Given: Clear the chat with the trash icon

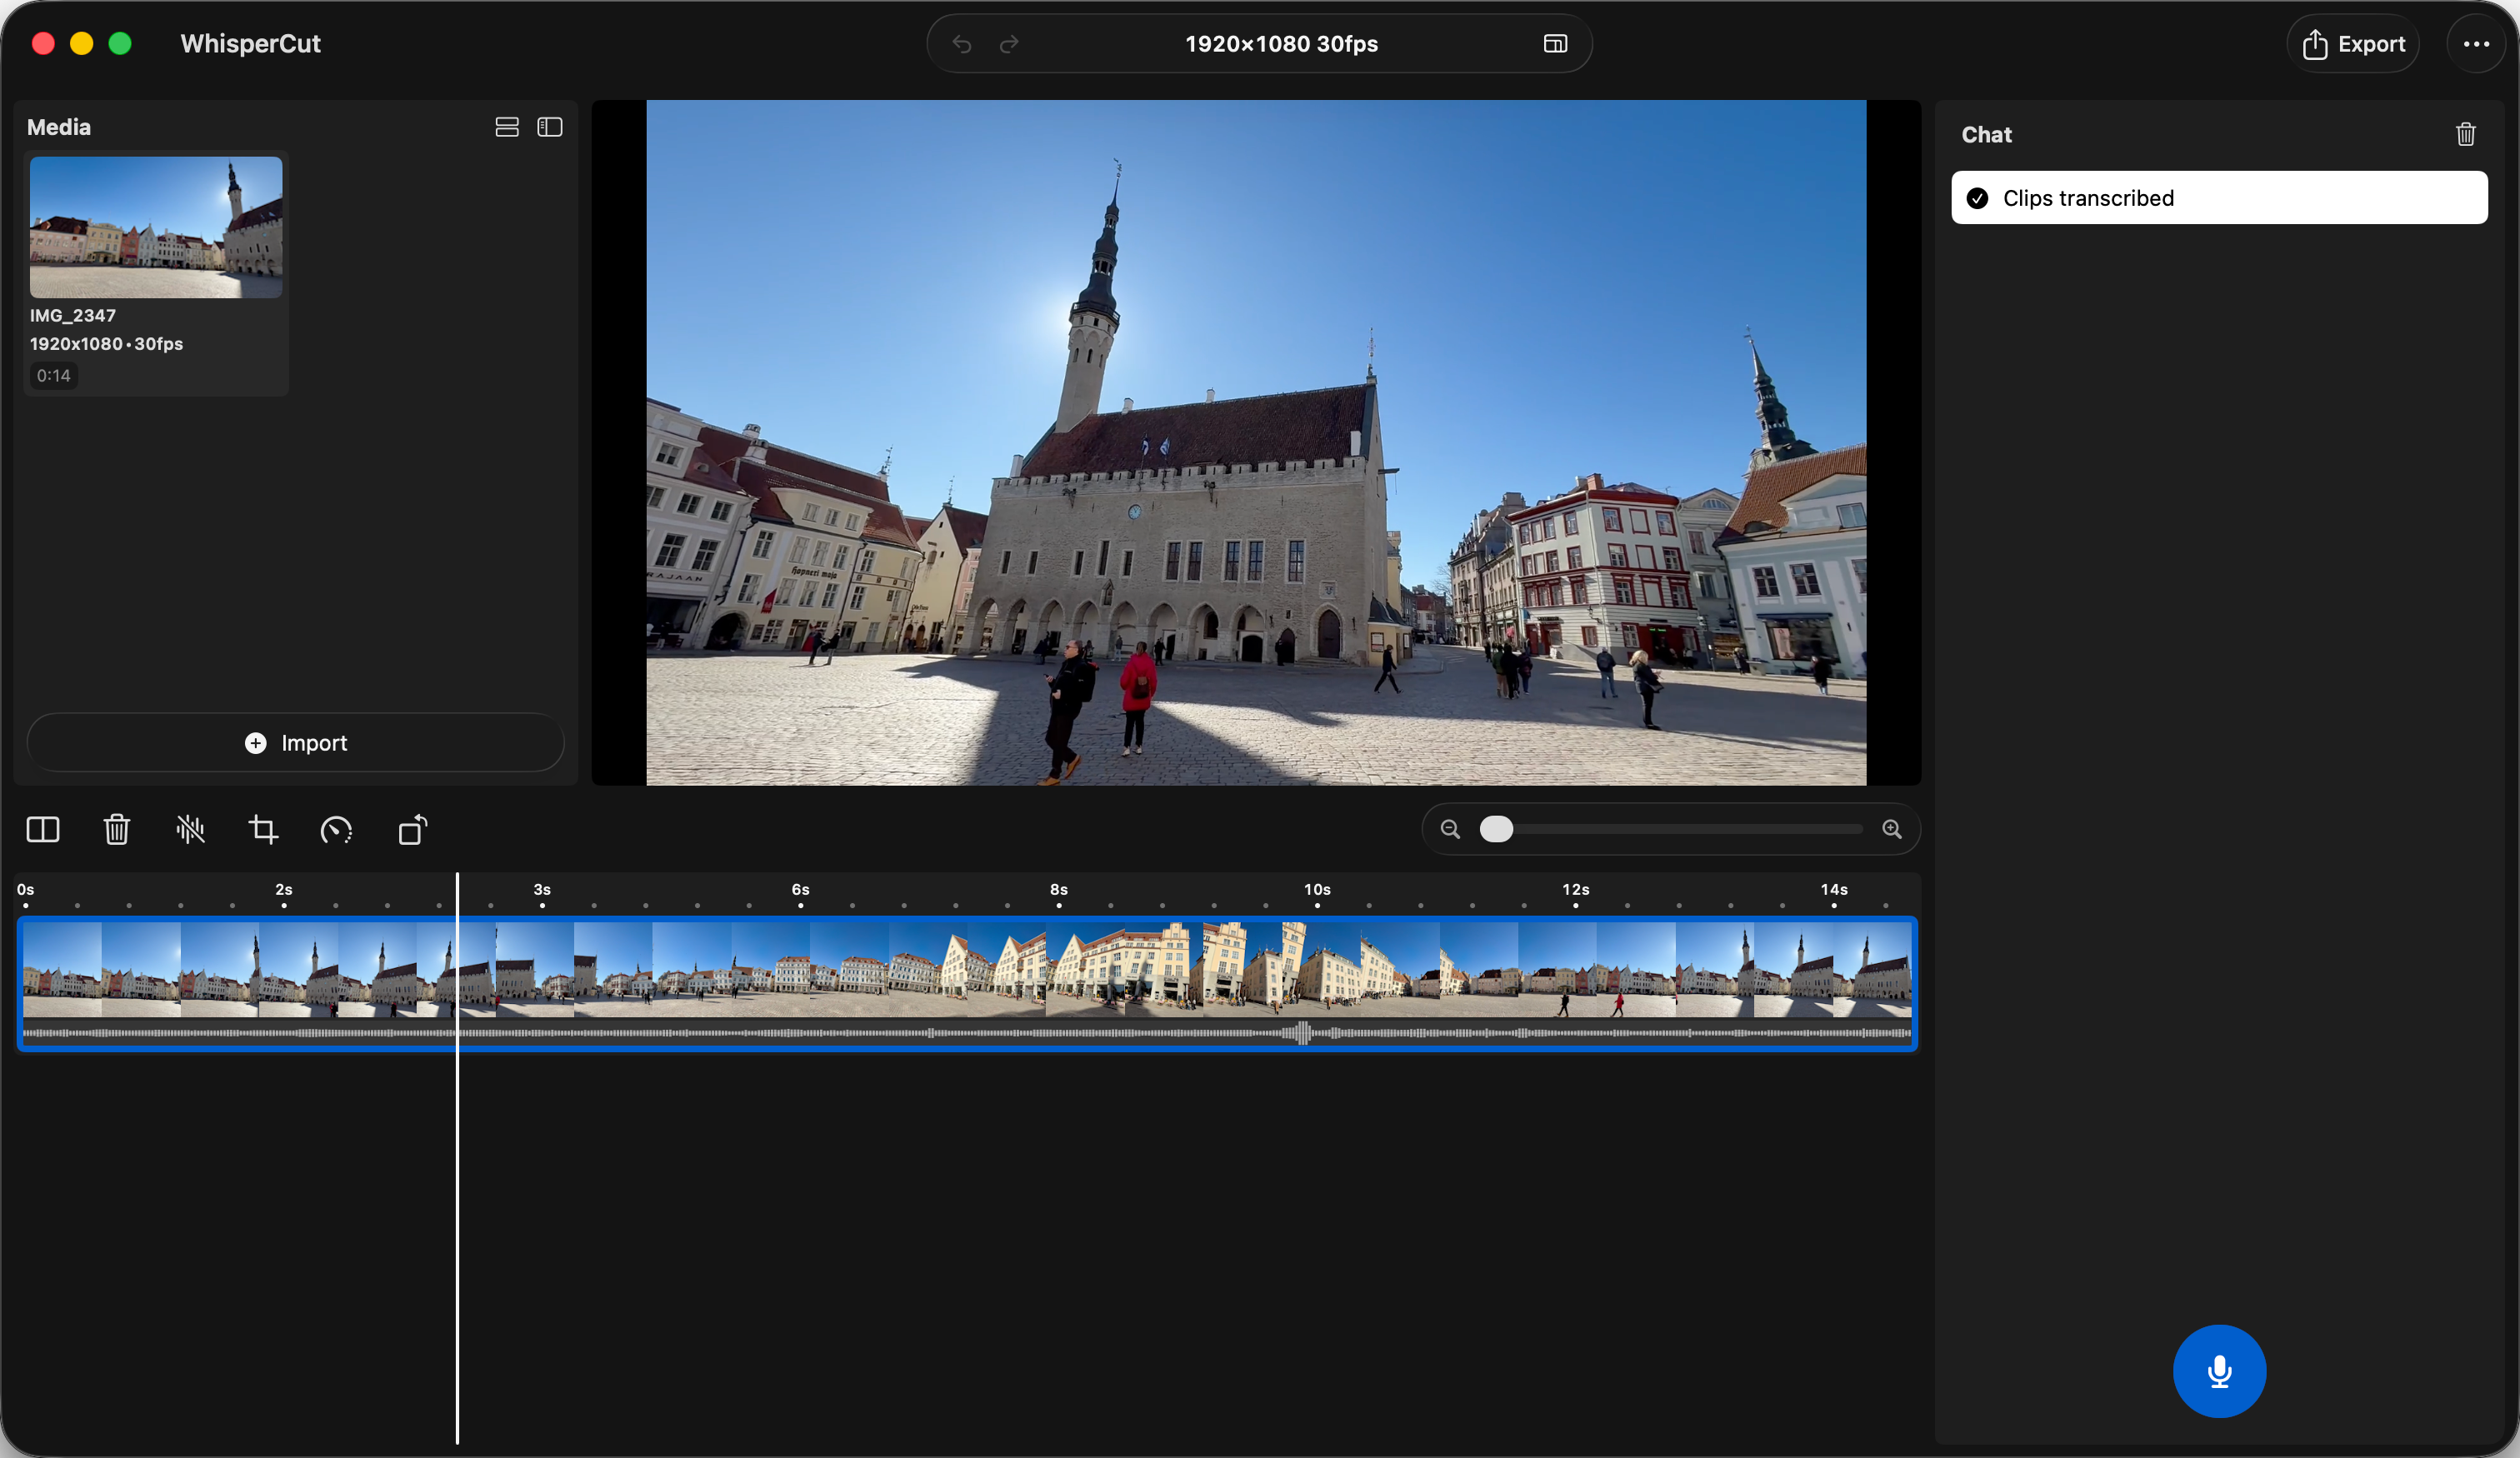Looking at the screenshot, I should 2465,134.
